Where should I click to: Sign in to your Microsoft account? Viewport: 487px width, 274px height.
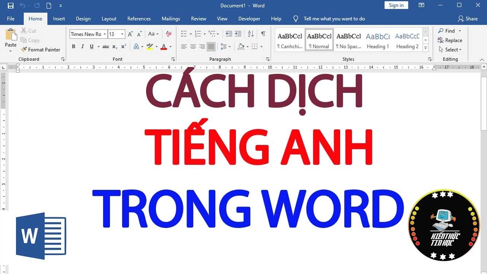point(396,5)
